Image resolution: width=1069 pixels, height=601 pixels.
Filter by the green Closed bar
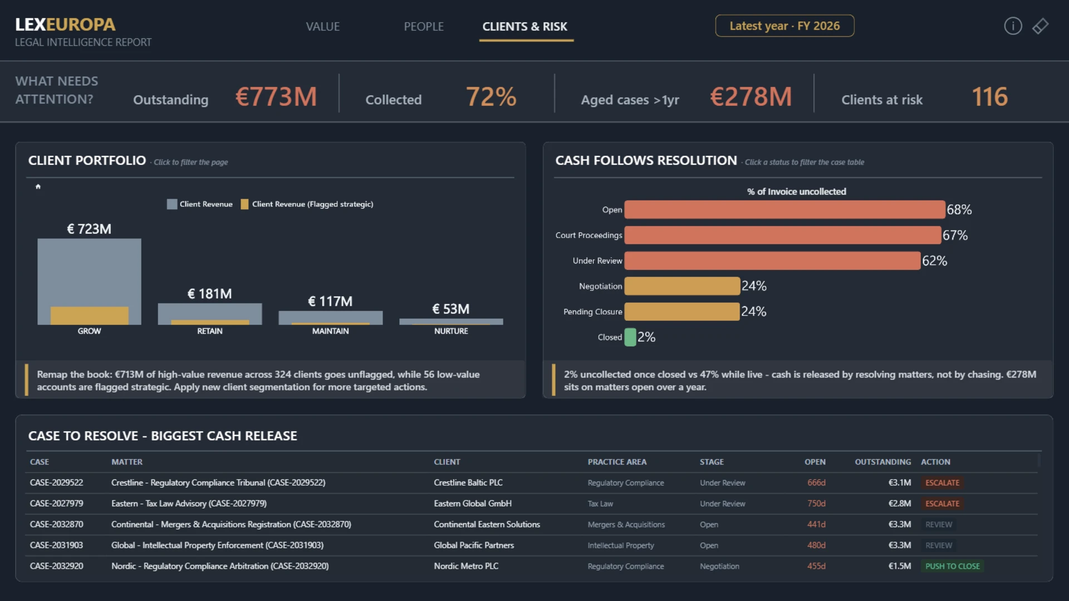[630, 337]
